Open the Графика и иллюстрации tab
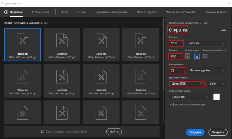The width and height of the screenshot is (232, 139). pos(112,12)
